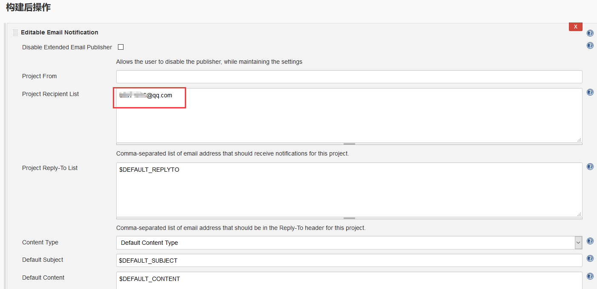Viewport: 597px width, 289px height.
Task: Click help icon for Editable Email Notification
Action: tap(590, 33)
